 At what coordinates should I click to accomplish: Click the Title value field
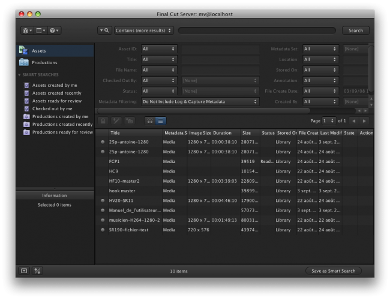[x=220, y=59]
